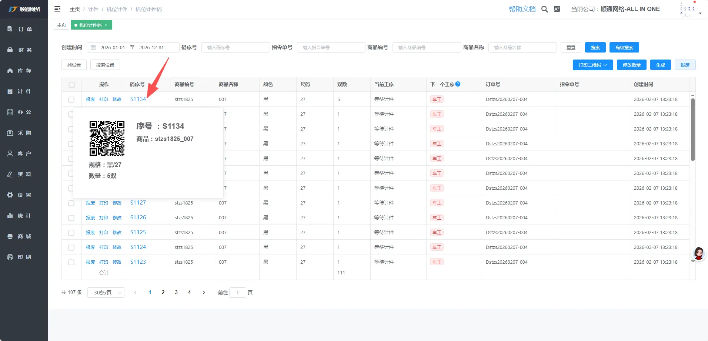Open the customer service avatar icon
Viewport: 708px width, 341px height.
(698, 253)
